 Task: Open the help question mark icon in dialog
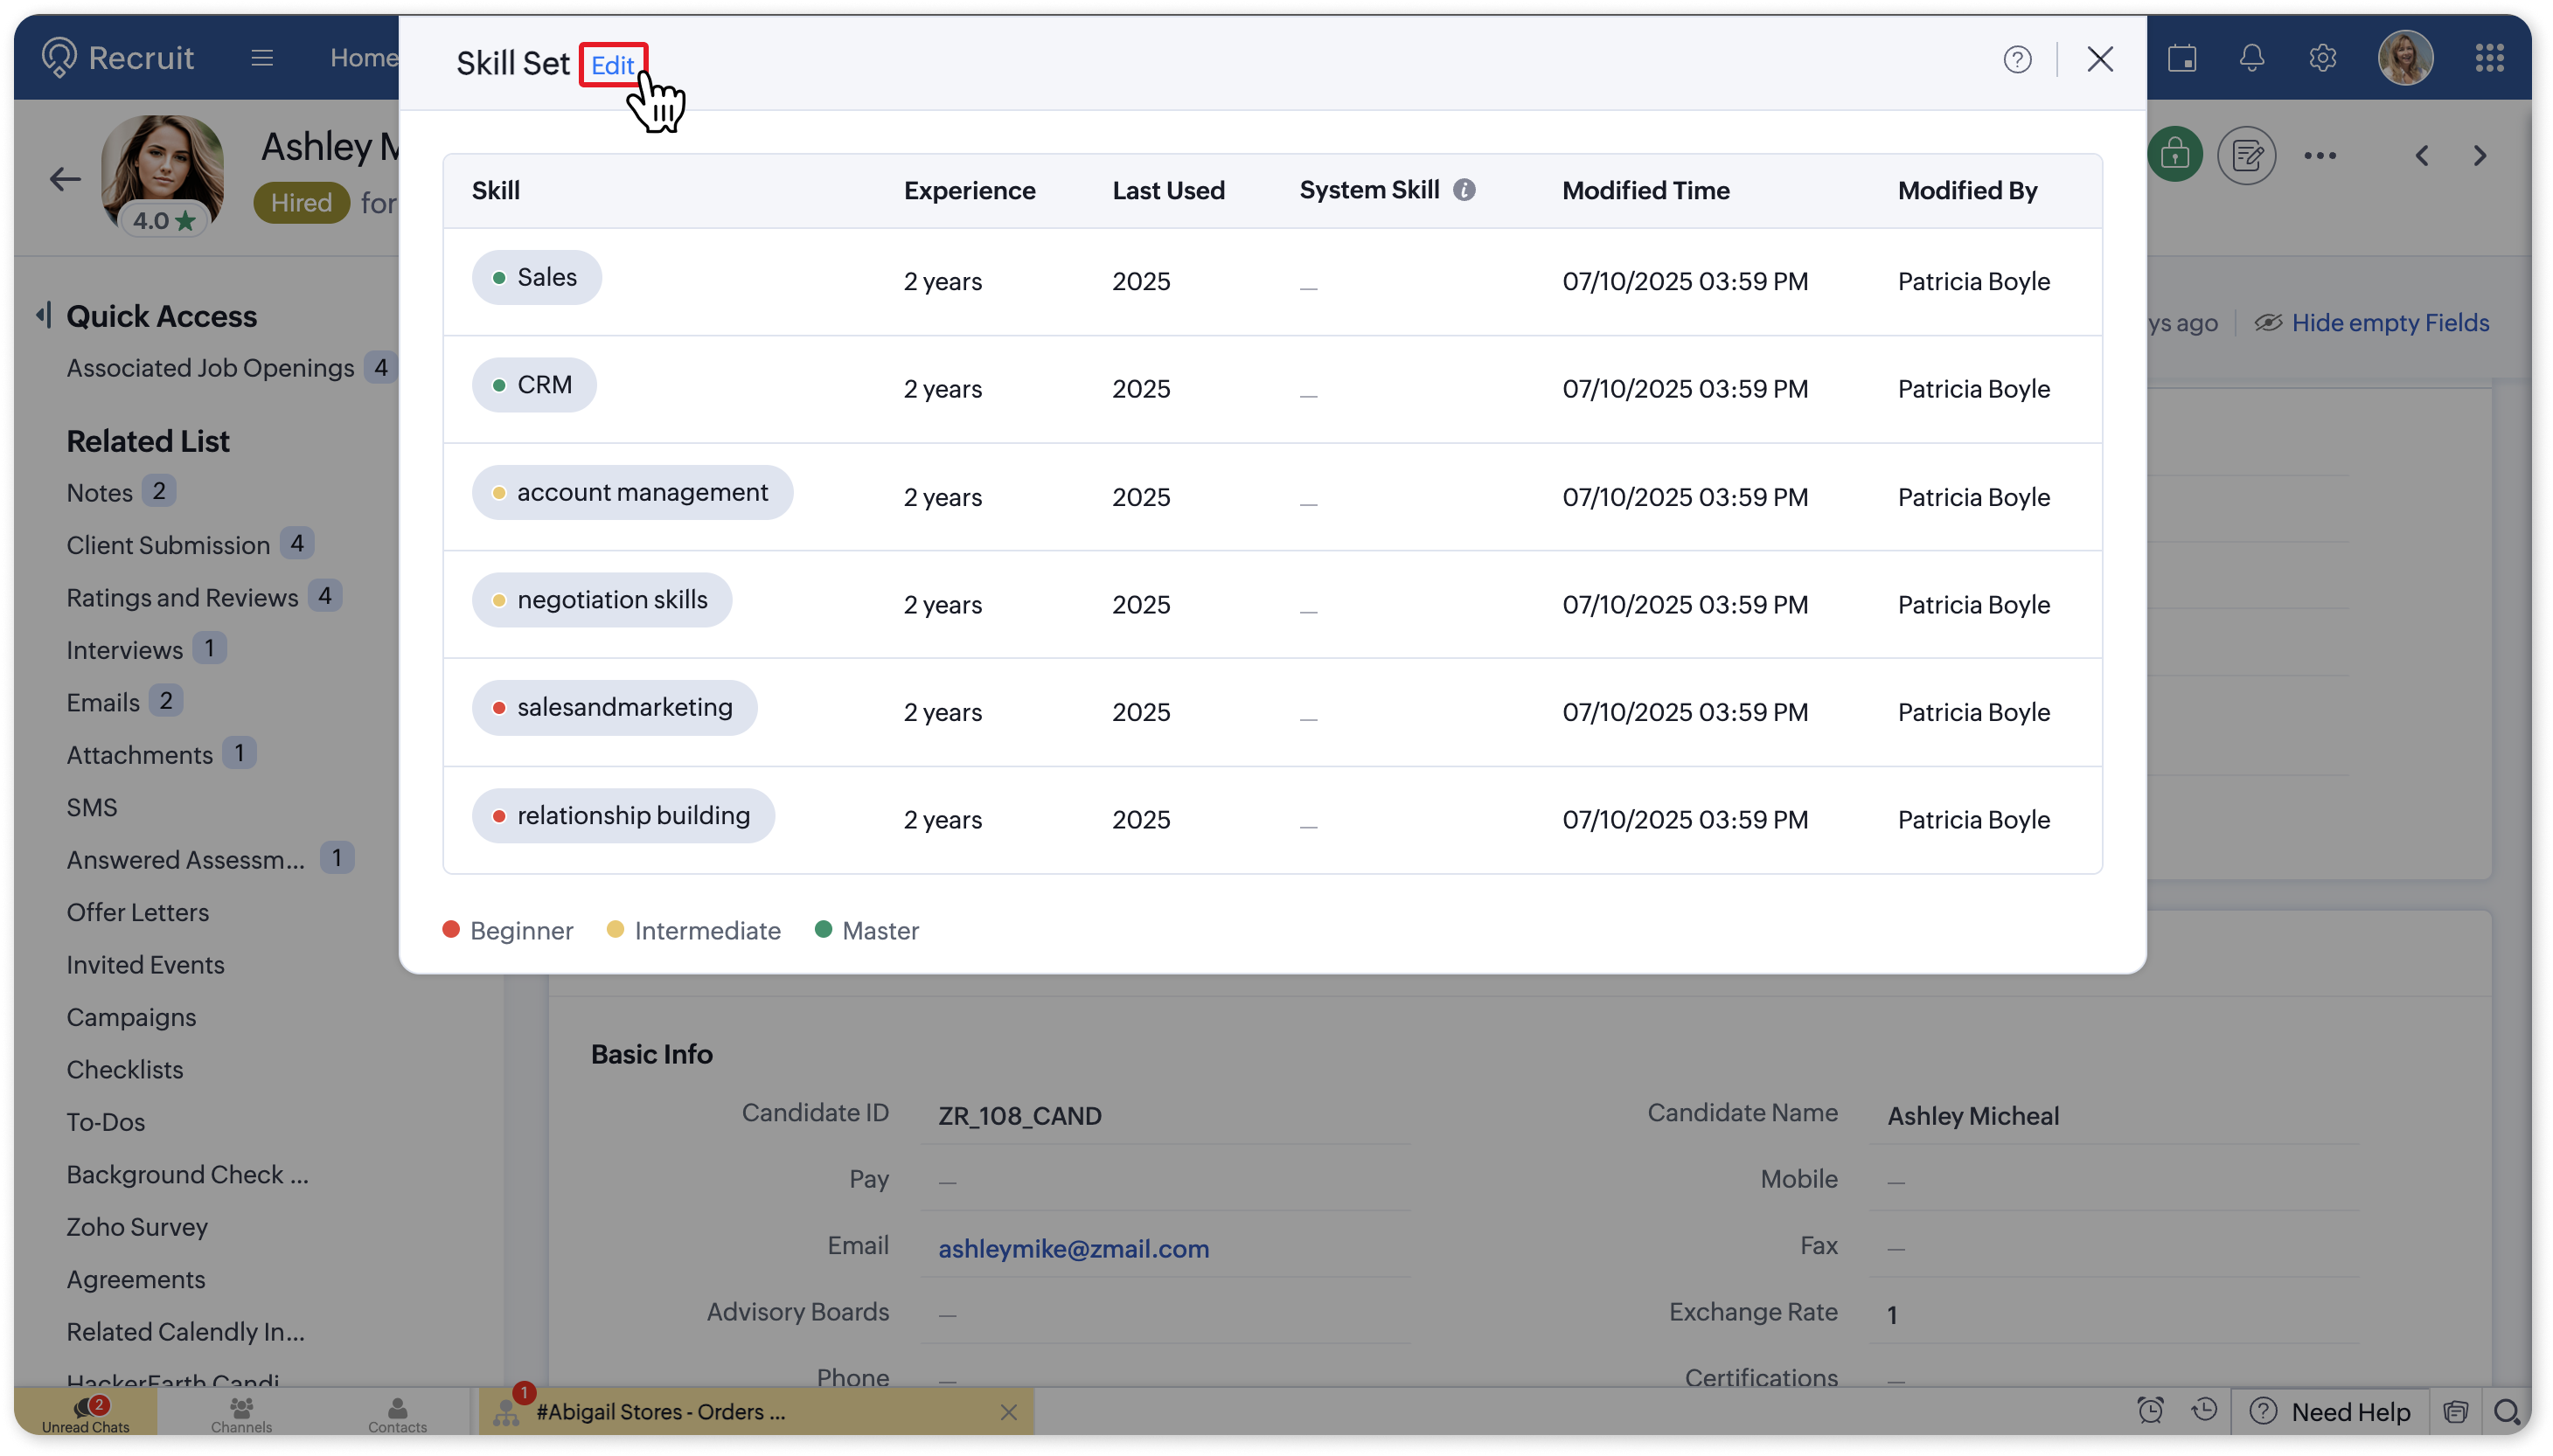[x=2017, y=60]
